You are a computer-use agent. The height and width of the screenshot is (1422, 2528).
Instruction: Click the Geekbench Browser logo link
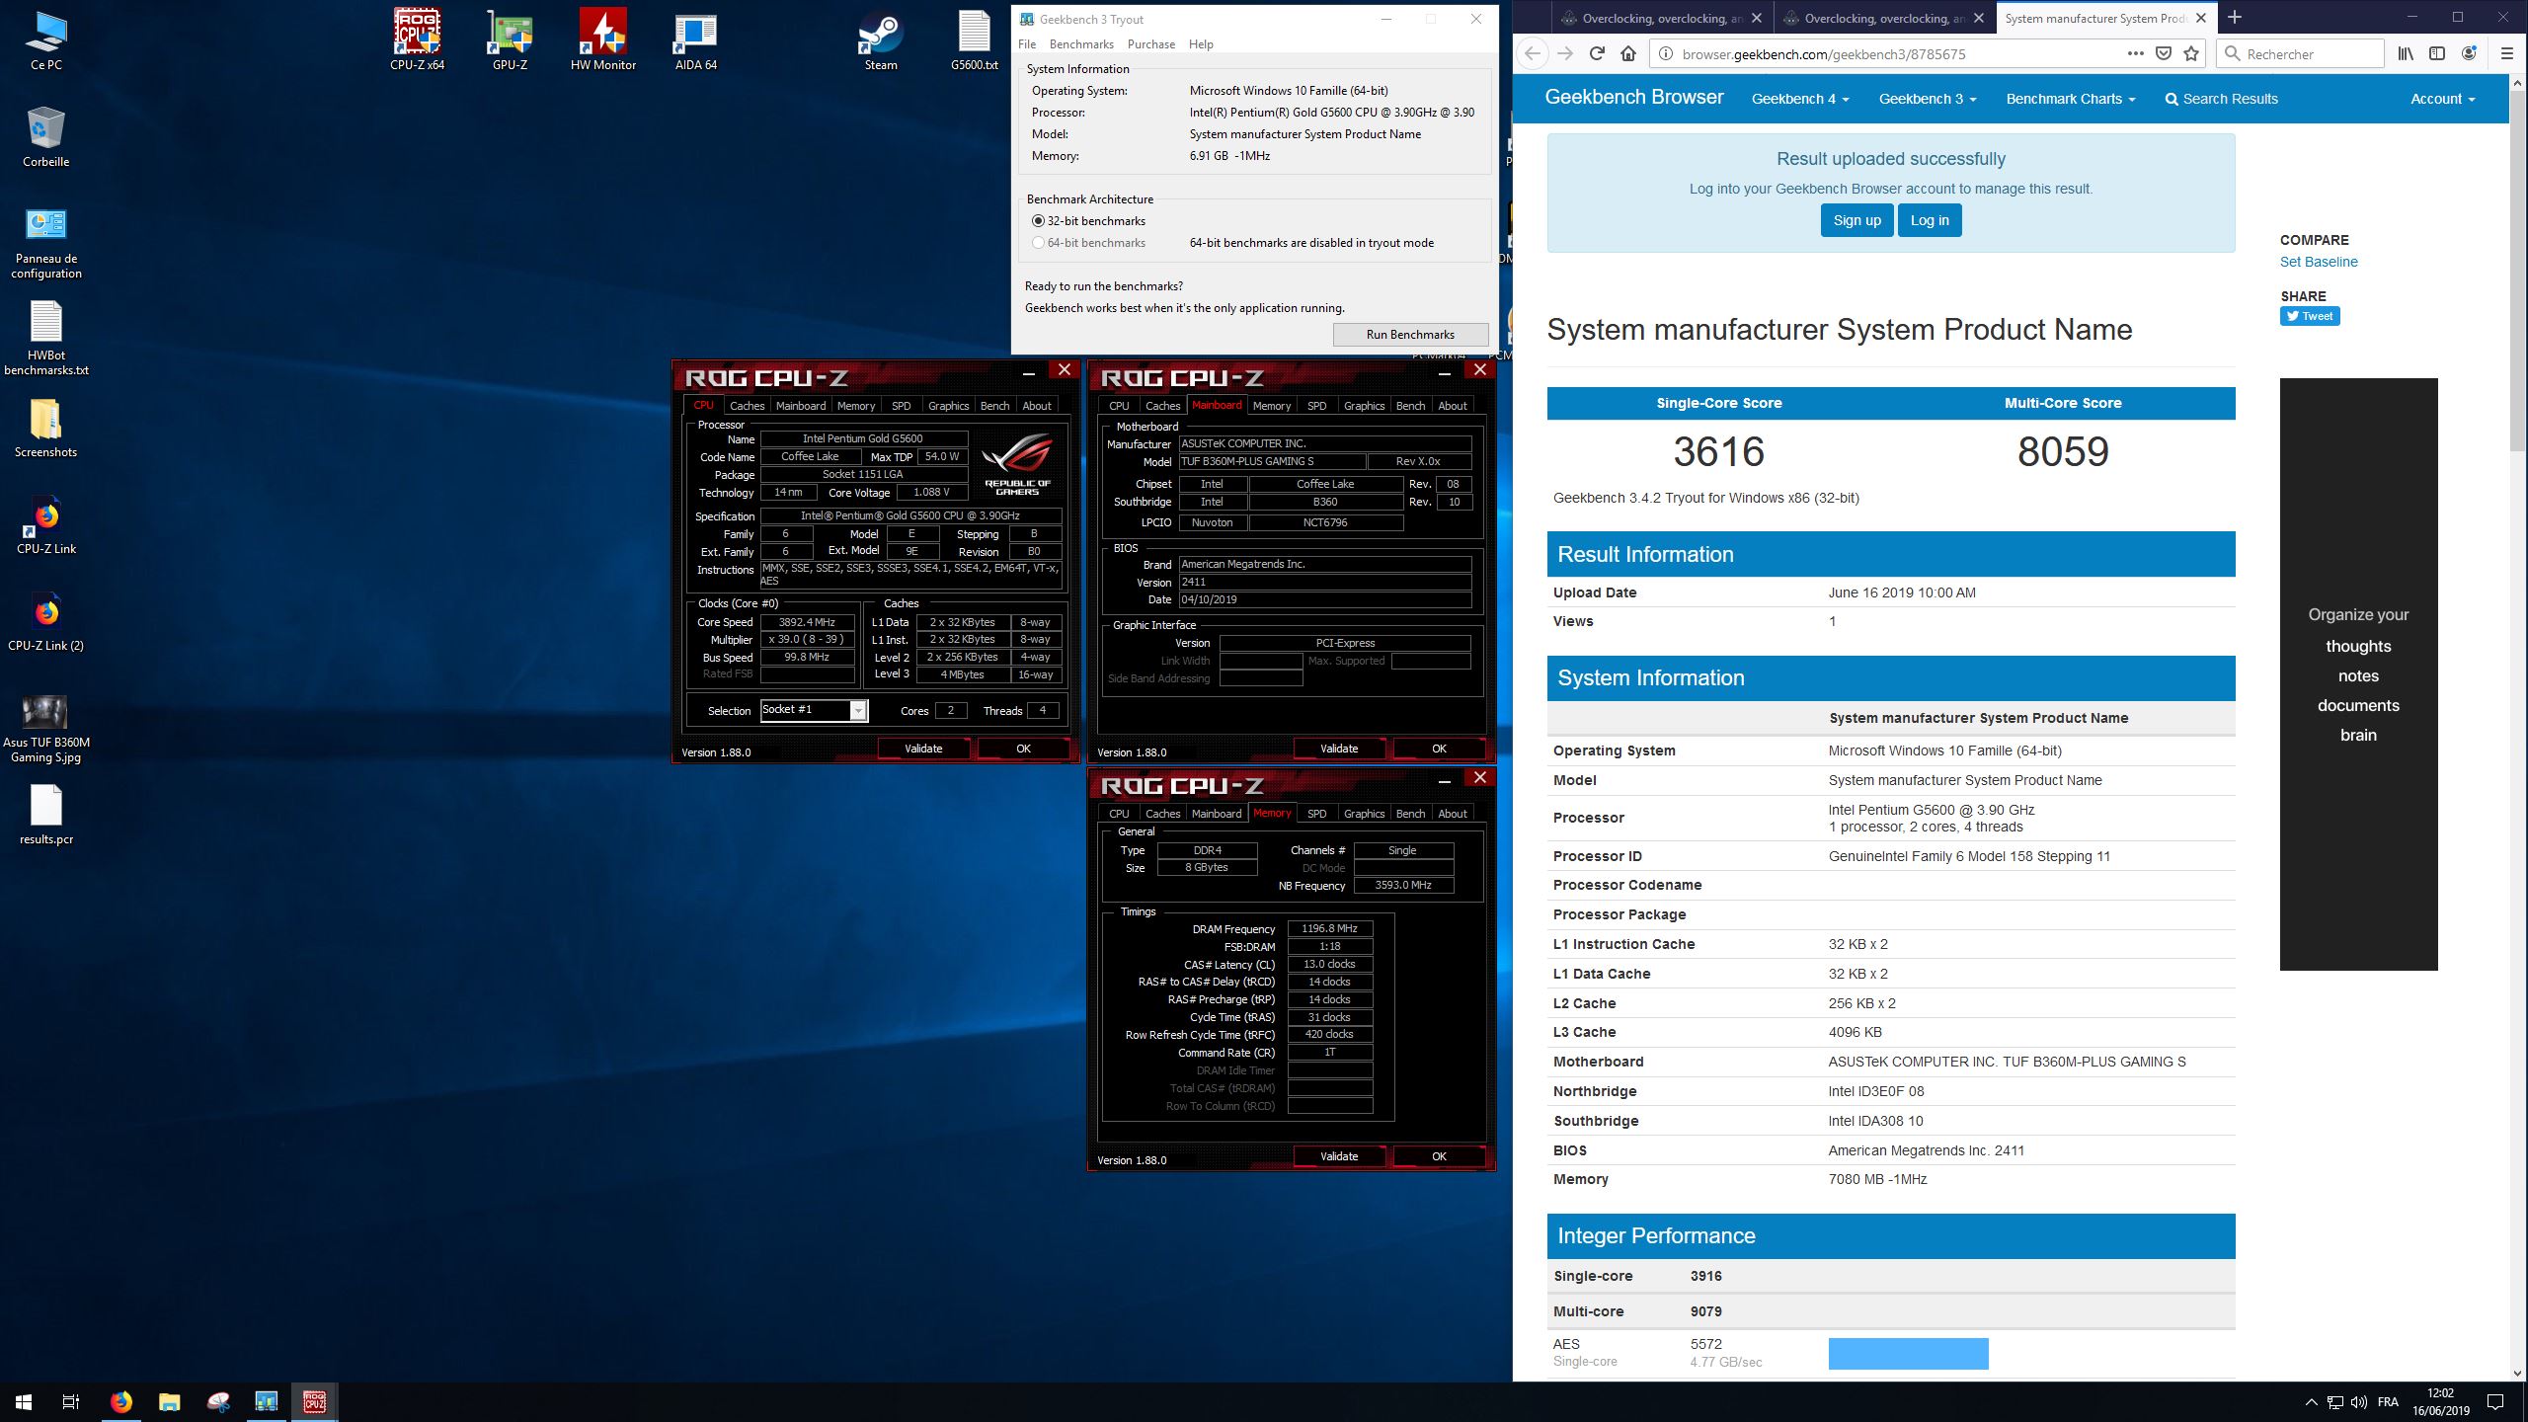(1633, 97)
